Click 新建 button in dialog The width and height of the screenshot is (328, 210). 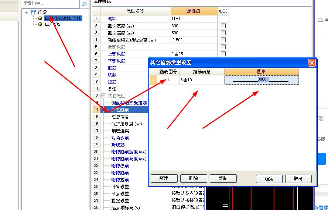coord(164,178)
